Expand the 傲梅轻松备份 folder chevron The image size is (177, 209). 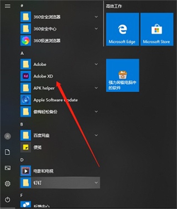point(96,112)
